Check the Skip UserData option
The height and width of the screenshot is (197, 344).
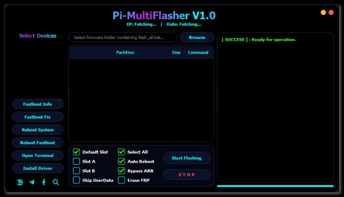[x=76, y=180]
